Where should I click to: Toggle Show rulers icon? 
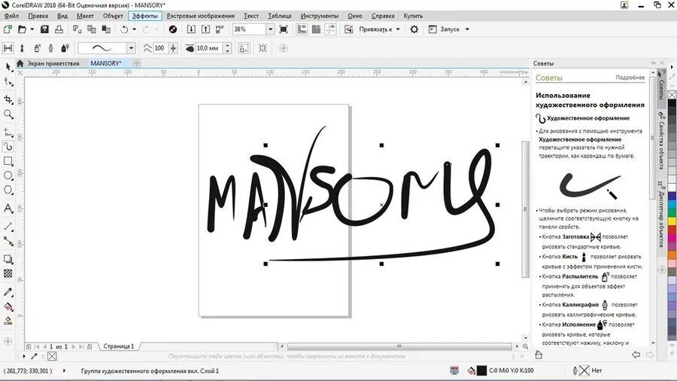point(302,29)
